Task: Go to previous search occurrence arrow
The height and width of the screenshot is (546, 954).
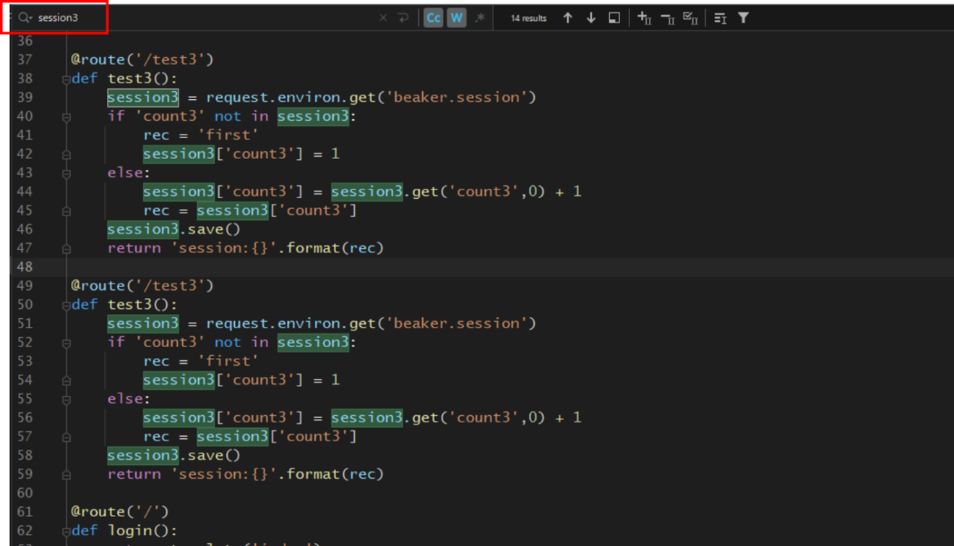Action: (568, 18)
